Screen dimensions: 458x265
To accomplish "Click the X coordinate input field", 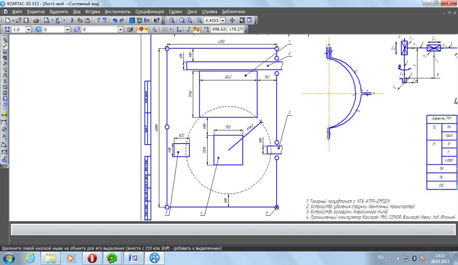I will pyautogui.click(x=219, y=29).
